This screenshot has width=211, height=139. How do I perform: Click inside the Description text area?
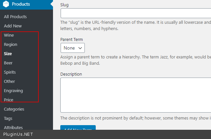pos(136,95)
